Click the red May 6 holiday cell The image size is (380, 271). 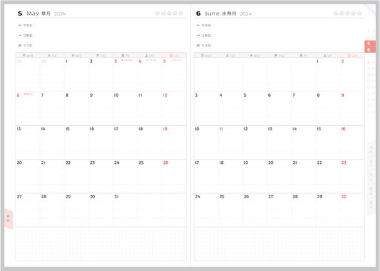coord(28,108)
